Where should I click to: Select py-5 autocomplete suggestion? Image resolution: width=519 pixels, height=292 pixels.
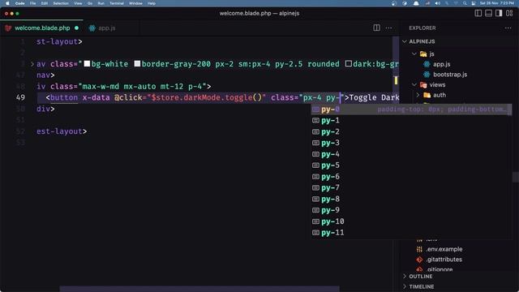411,165
